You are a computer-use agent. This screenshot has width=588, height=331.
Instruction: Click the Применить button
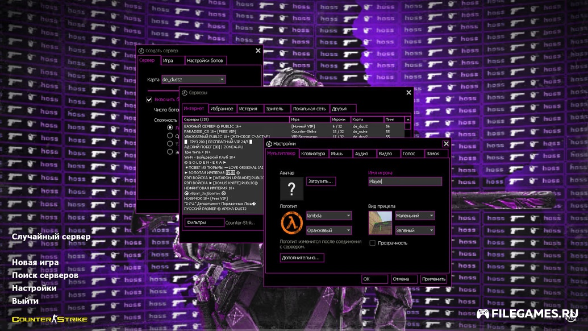(433, 279)
